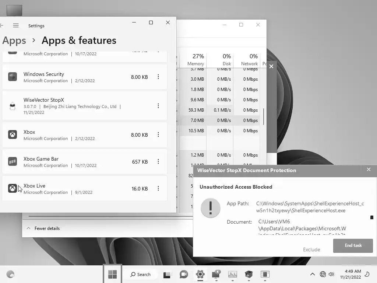Click the 16.0 KB size value

coord(140,189)
